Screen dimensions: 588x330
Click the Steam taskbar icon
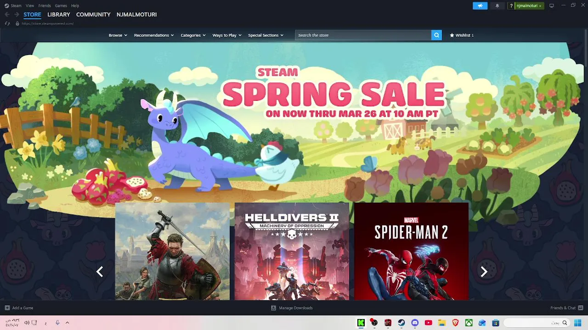401,323
